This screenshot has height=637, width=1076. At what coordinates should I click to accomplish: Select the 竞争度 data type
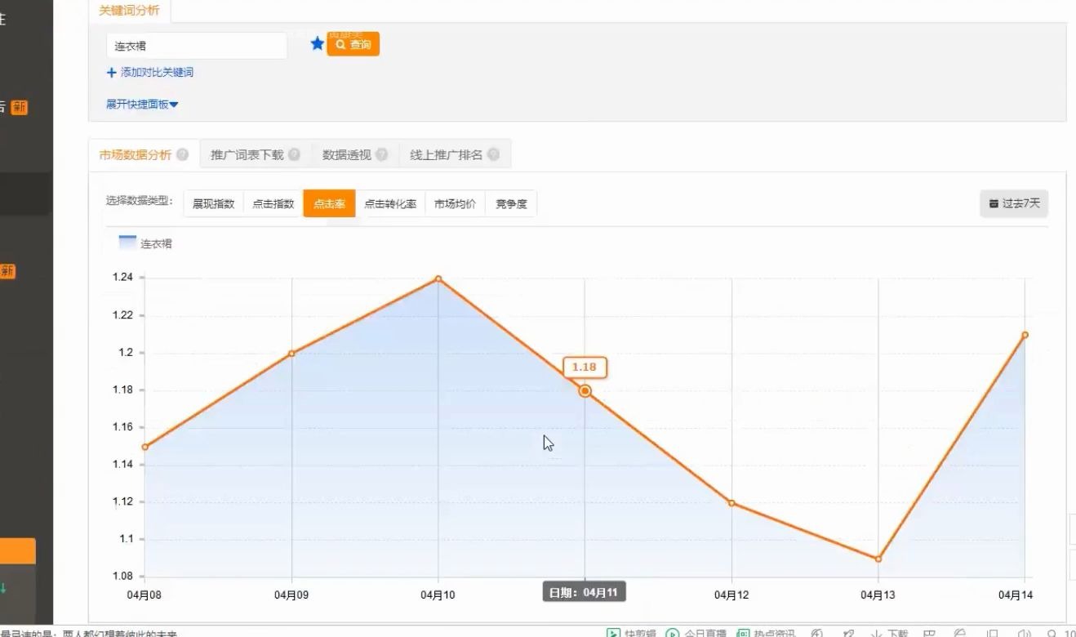pyautogui.click(x=511, y=204)
